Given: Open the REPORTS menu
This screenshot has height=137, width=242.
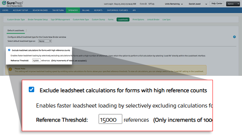Looking at the screenshot, I should click(98, 10).
